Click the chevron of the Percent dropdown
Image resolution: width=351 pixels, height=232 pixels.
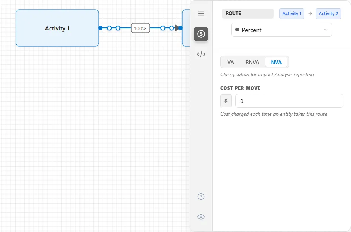point(326,30)
